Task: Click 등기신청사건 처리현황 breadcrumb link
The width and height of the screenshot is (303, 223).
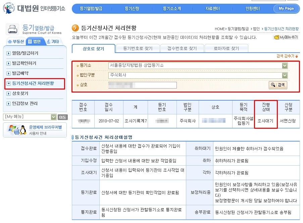Action: coord(281,29)
